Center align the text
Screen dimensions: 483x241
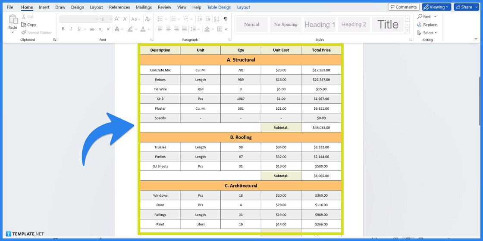point(168,29)
